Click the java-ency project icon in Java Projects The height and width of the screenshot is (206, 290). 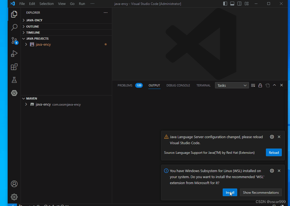32,44
